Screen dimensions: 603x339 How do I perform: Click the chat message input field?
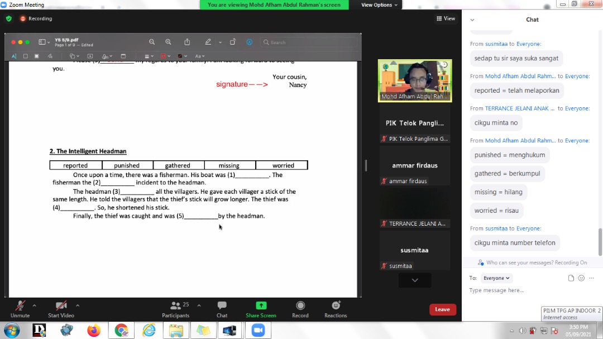pyautogui.click(x=532, y=290)
